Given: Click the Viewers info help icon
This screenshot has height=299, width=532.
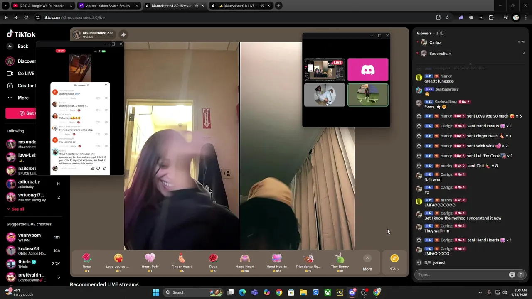Looking at the screenshot, I should pyautogui.click(x=441, y=33).
